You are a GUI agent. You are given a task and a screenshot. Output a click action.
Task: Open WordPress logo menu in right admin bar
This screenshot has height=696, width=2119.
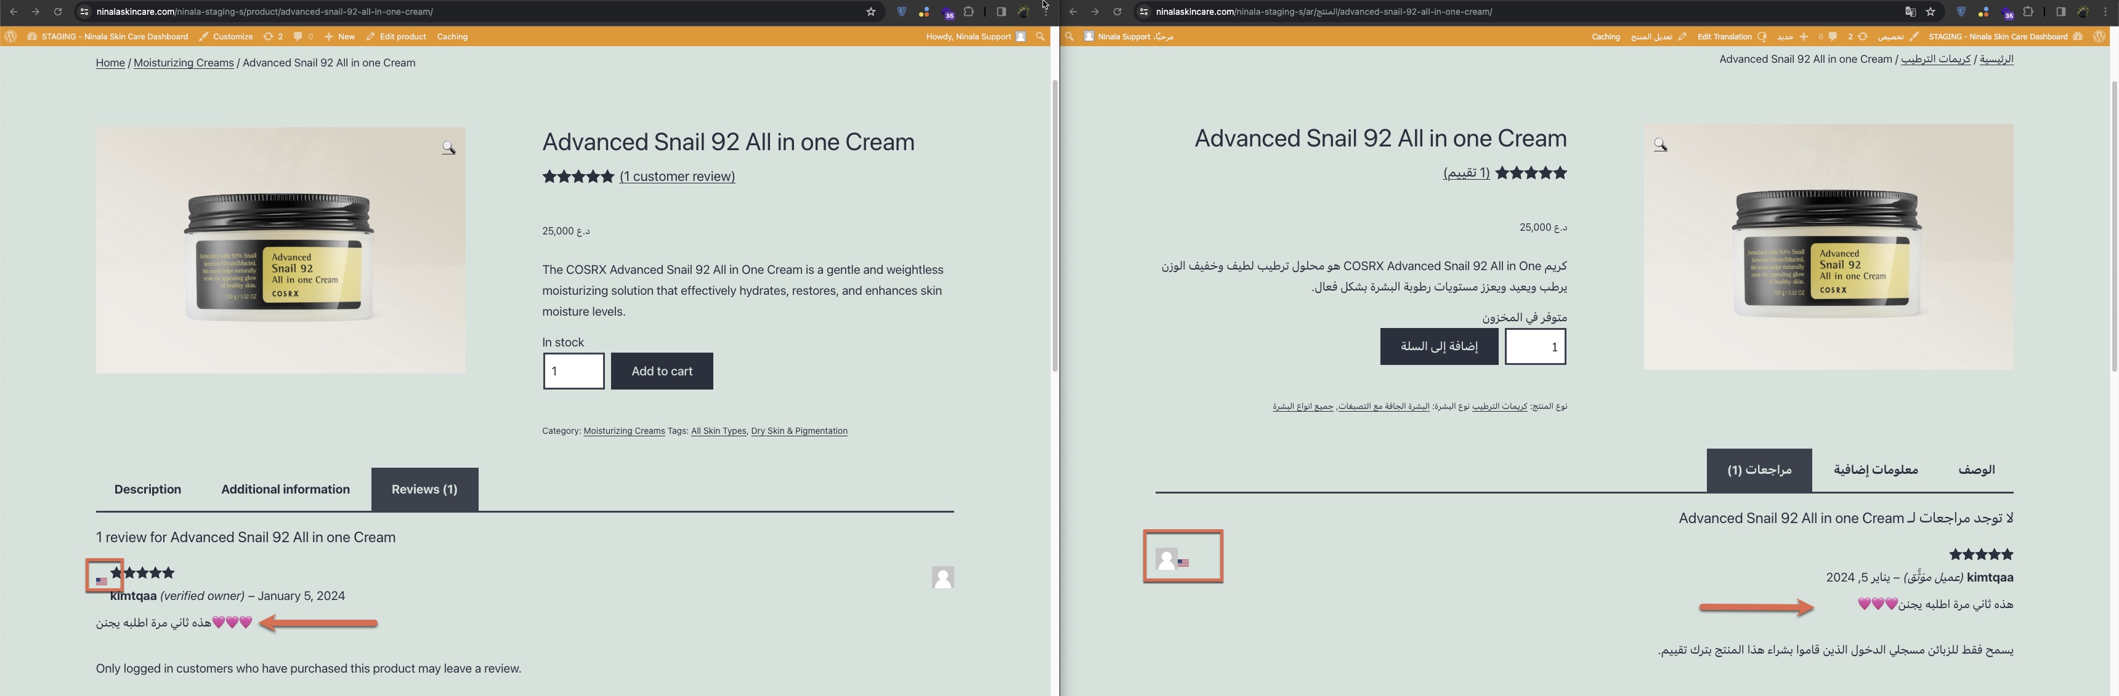click(x=2099, y=36)
